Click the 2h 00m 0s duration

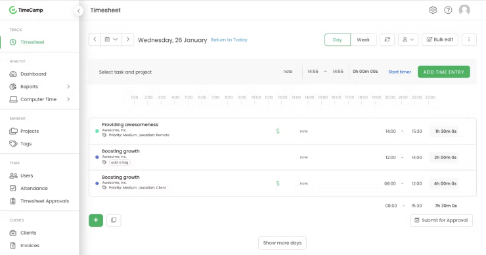pyautogui.click(x=445, y=157)
